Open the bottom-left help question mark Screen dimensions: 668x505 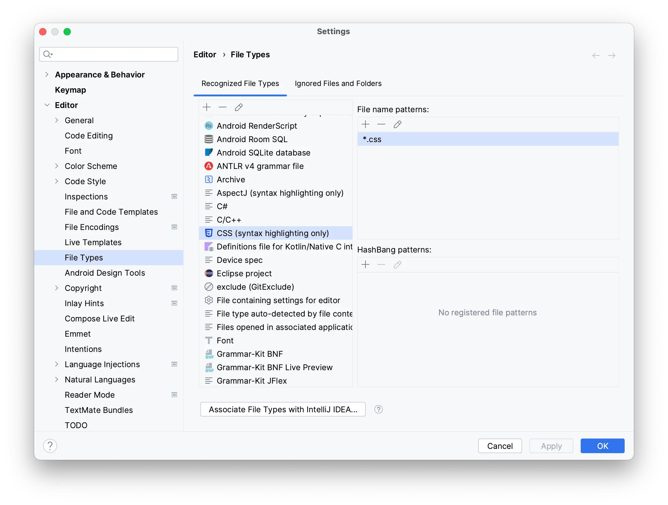pos(50,446)
